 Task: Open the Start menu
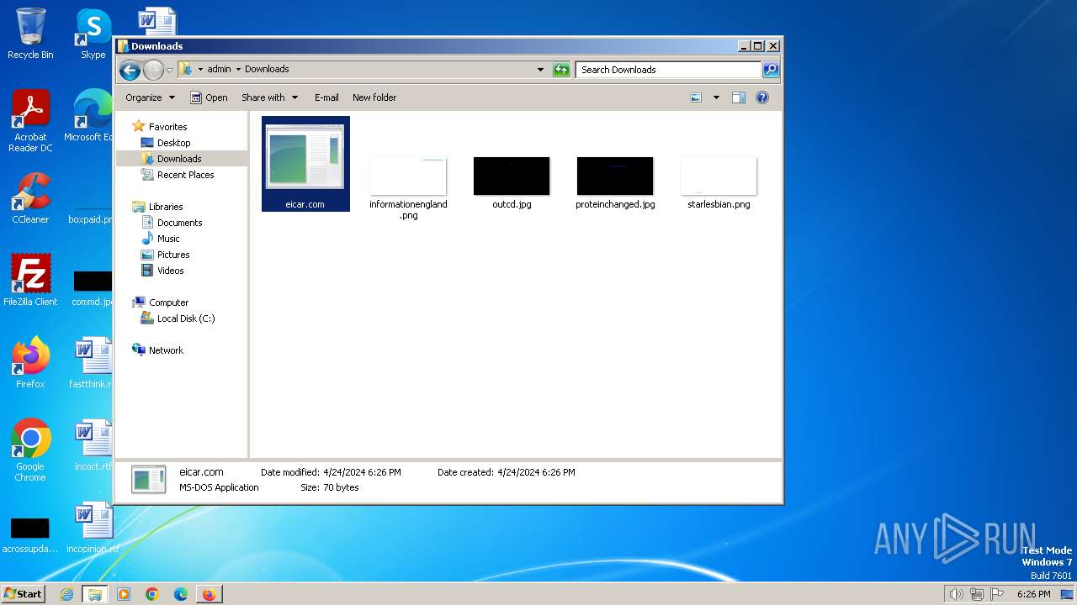click(x=23, y=594)
